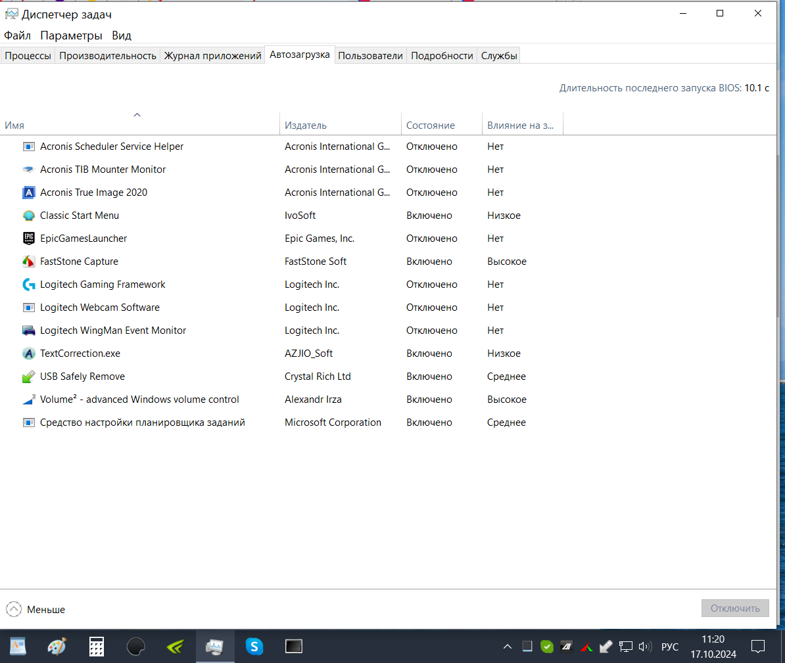This screenshot has width=785, height=663.
Task: Click the FastStone Capture icon
Action: point(28,262)
